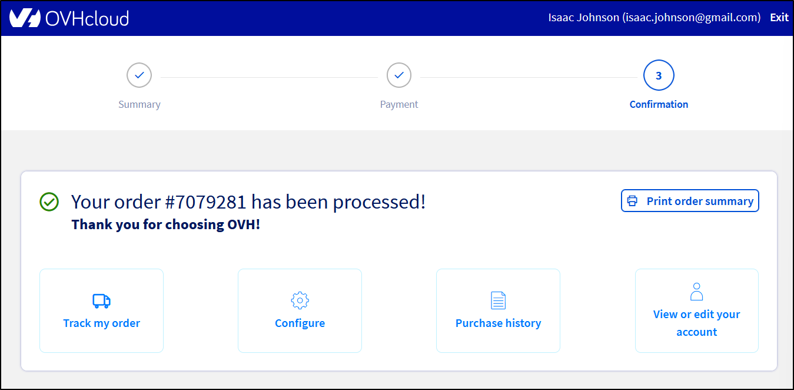Go back to the Summary step label

tap(139, 104)
